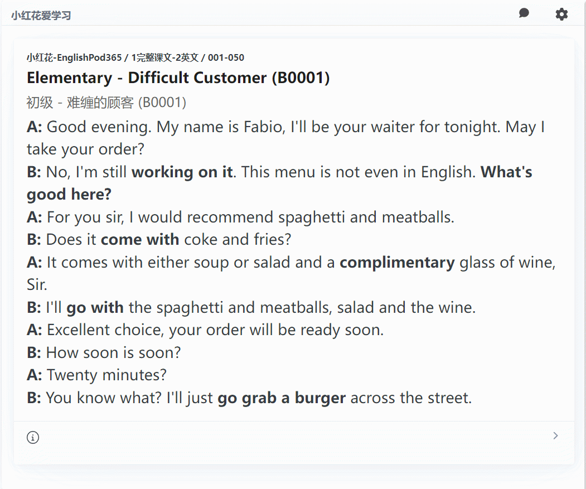
Task: Select the 001-050 breadcrumb segment
Action: click(x=226, y=57)
